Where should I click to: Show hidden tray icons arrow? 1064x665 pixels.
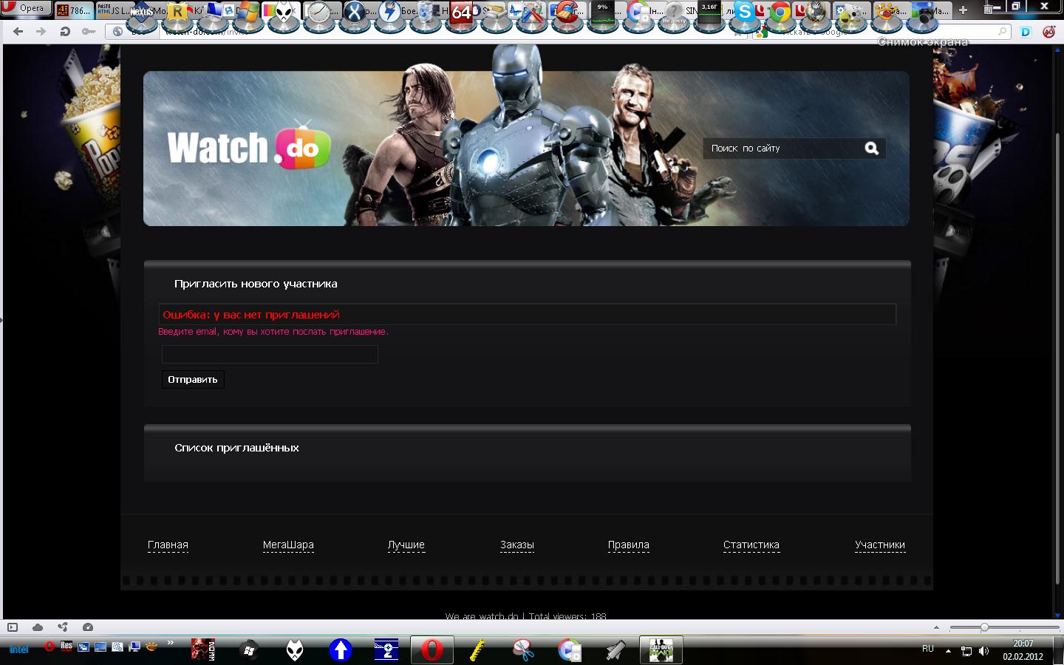(948, 651)
